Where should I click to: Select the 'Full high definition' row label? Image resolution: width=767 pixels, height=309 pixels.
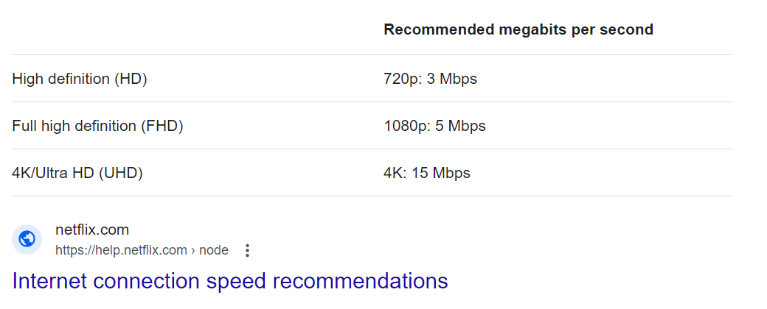(74, 126)
